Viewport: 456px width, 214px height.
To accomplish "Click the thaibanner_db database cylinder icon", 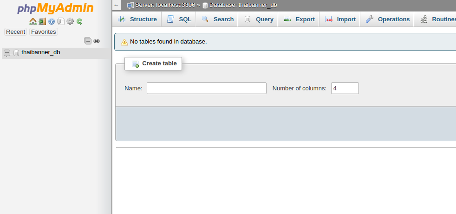I will (16, 53).
